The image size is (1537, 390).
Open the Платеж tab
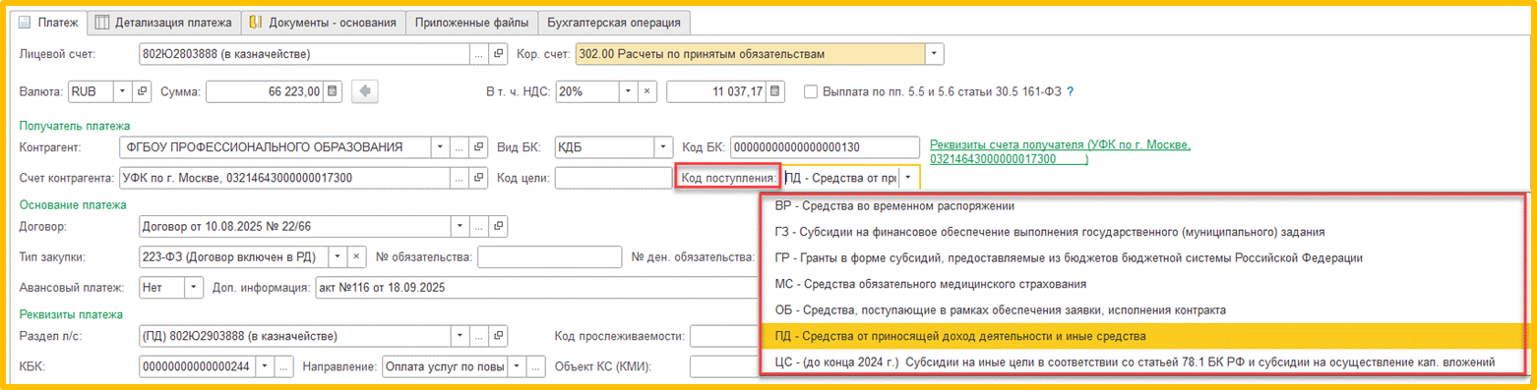(47, 22)
